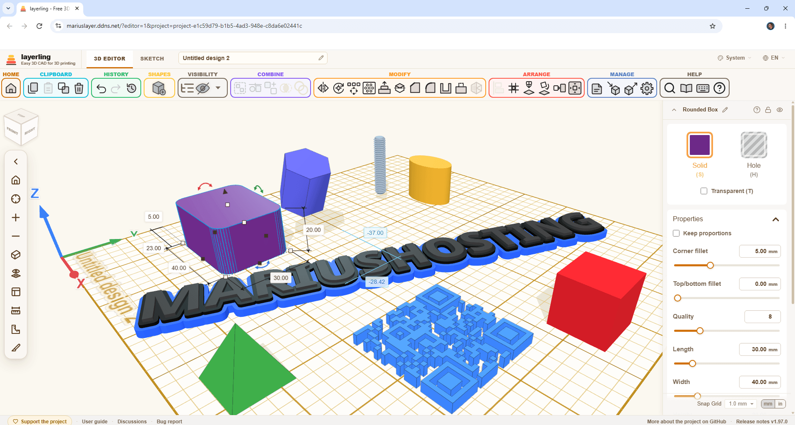Zoom in with the plus icon
This screenshot has width=795, height=425.
pyautogui.click(x=16, y=217)
